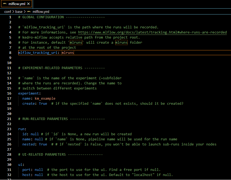Open the mlflow.yml breadcrumb segment

pos(41,12)
